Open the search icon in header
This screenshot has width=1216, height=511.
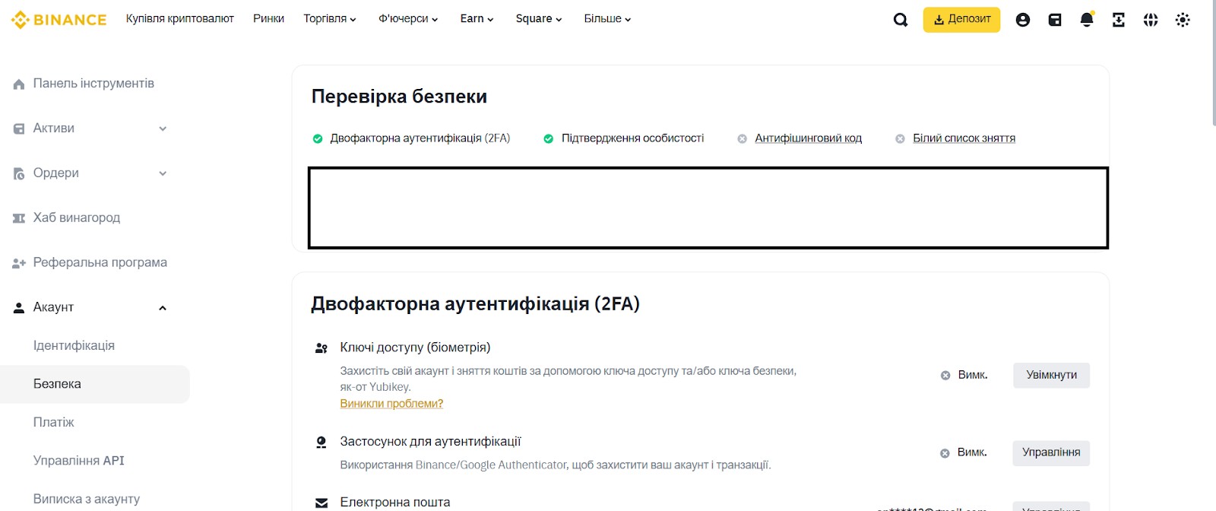(x=901, y=20)
